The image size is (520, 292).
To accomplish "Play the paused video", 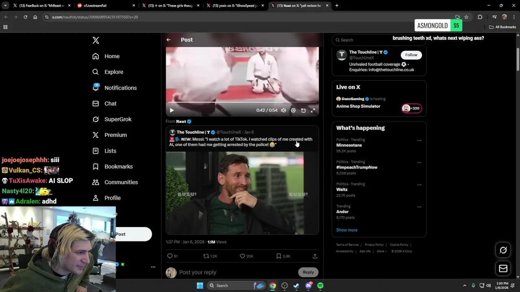I will click(172, 110).
